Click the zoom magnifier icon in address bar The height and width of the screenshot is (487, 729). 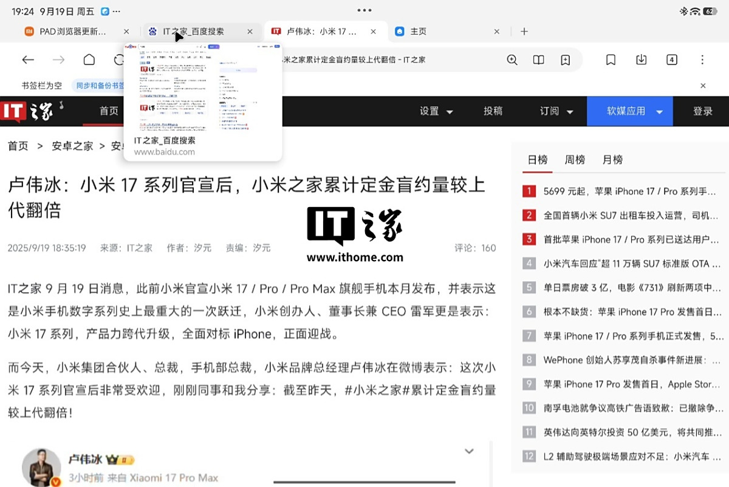[512, 60]
